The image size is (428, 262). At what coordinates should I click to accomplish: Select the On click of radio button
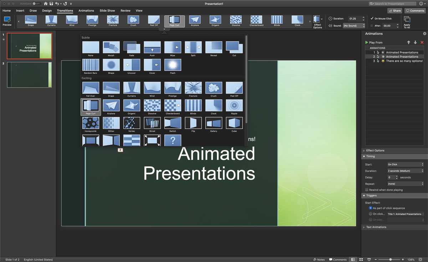(371, 214)
